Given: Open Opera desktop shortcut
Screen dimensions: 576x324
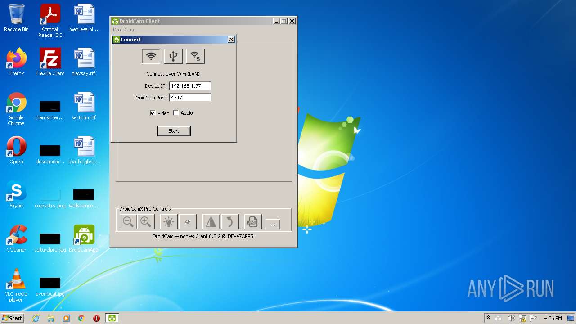Looking at the screenshot, I should (16, 150).
